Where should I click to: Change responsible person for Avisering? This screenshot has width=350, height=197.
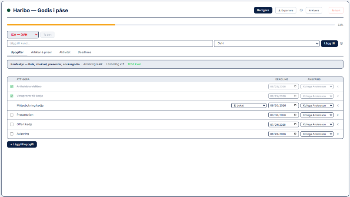(x=317, y=134)
